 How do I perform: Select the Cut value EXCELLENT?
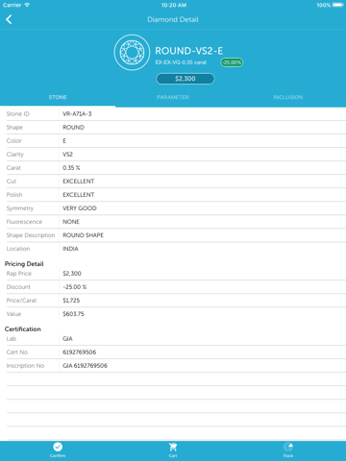pyautogui.click(x=78, y=182)
